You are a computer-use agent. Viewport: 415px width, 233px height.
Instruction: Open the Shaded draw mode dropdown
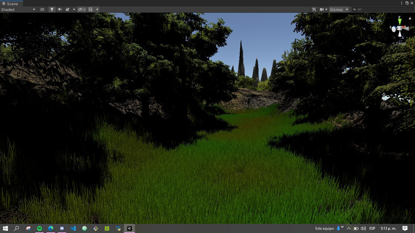[x=18, y=9]
